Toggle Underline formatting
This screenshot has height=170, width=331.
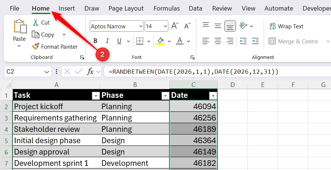point(119,41)
